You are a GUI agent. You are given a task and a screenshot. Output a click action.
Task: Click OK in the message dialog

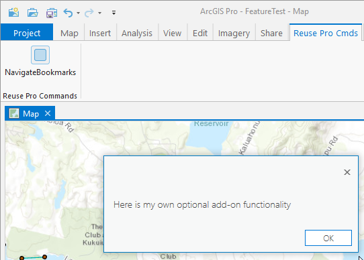(x=328, y=238)
